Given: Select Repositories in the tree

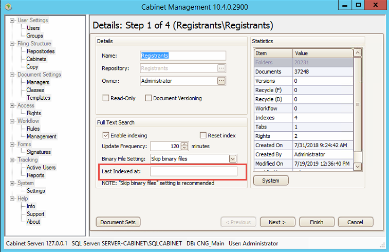Looking at the screenshot, I should 41,51.
